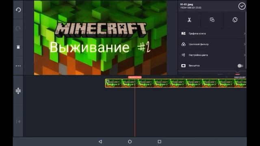
Task: Open the Настройка цвета menu entry
Action: 212,55
